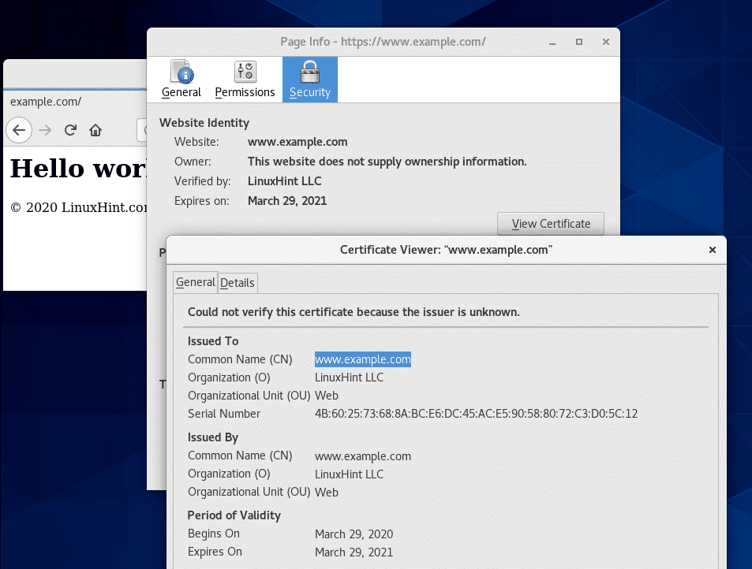
Task: Select General tab in Certificate Viewer
Action: 195,282
